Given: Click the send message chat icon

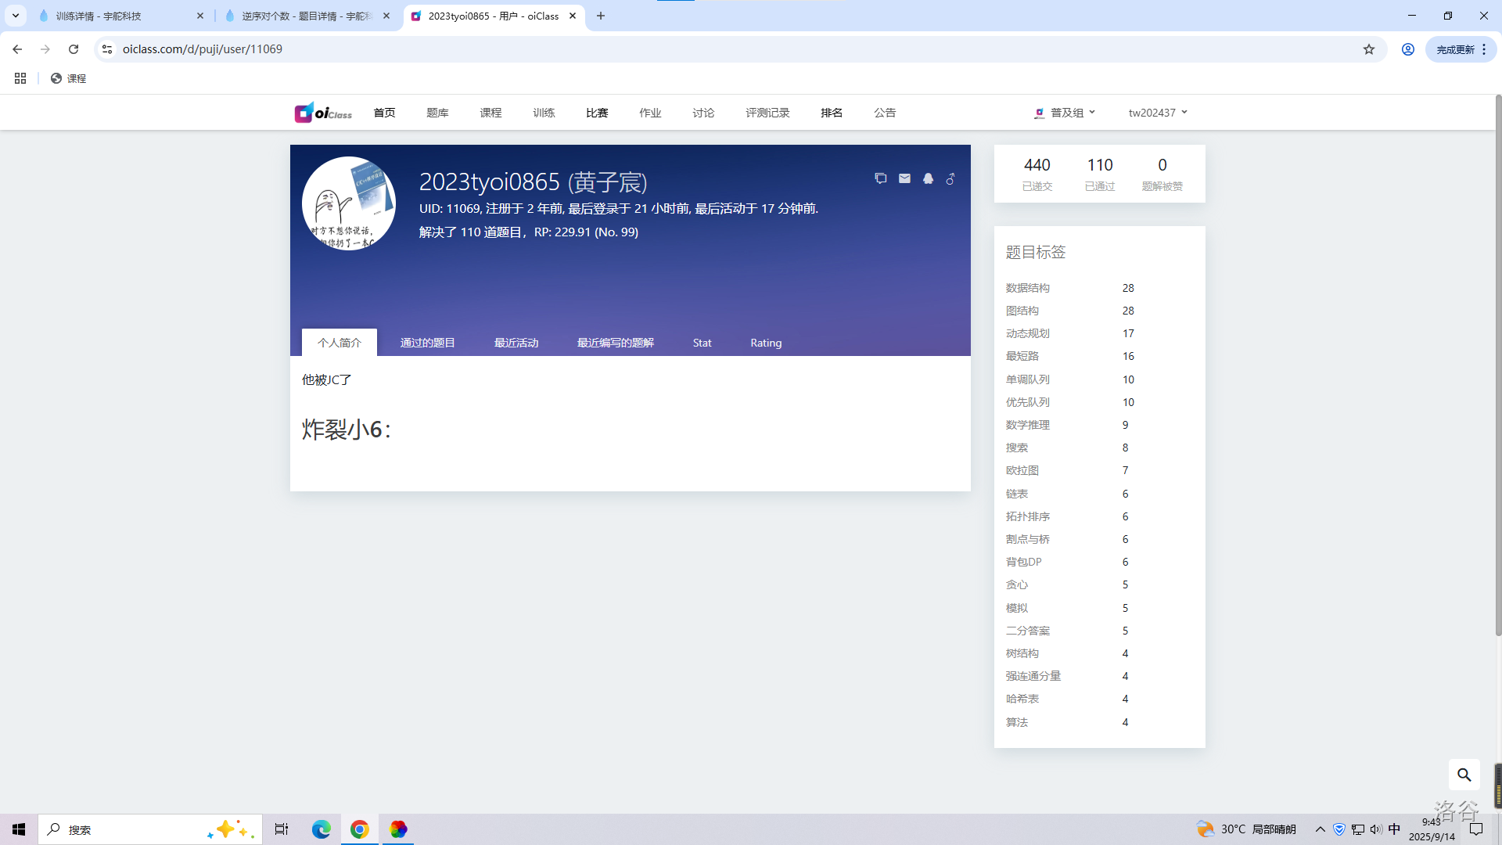Looking at the screenshot, I should pyautogui.click(x=881, y=178).
